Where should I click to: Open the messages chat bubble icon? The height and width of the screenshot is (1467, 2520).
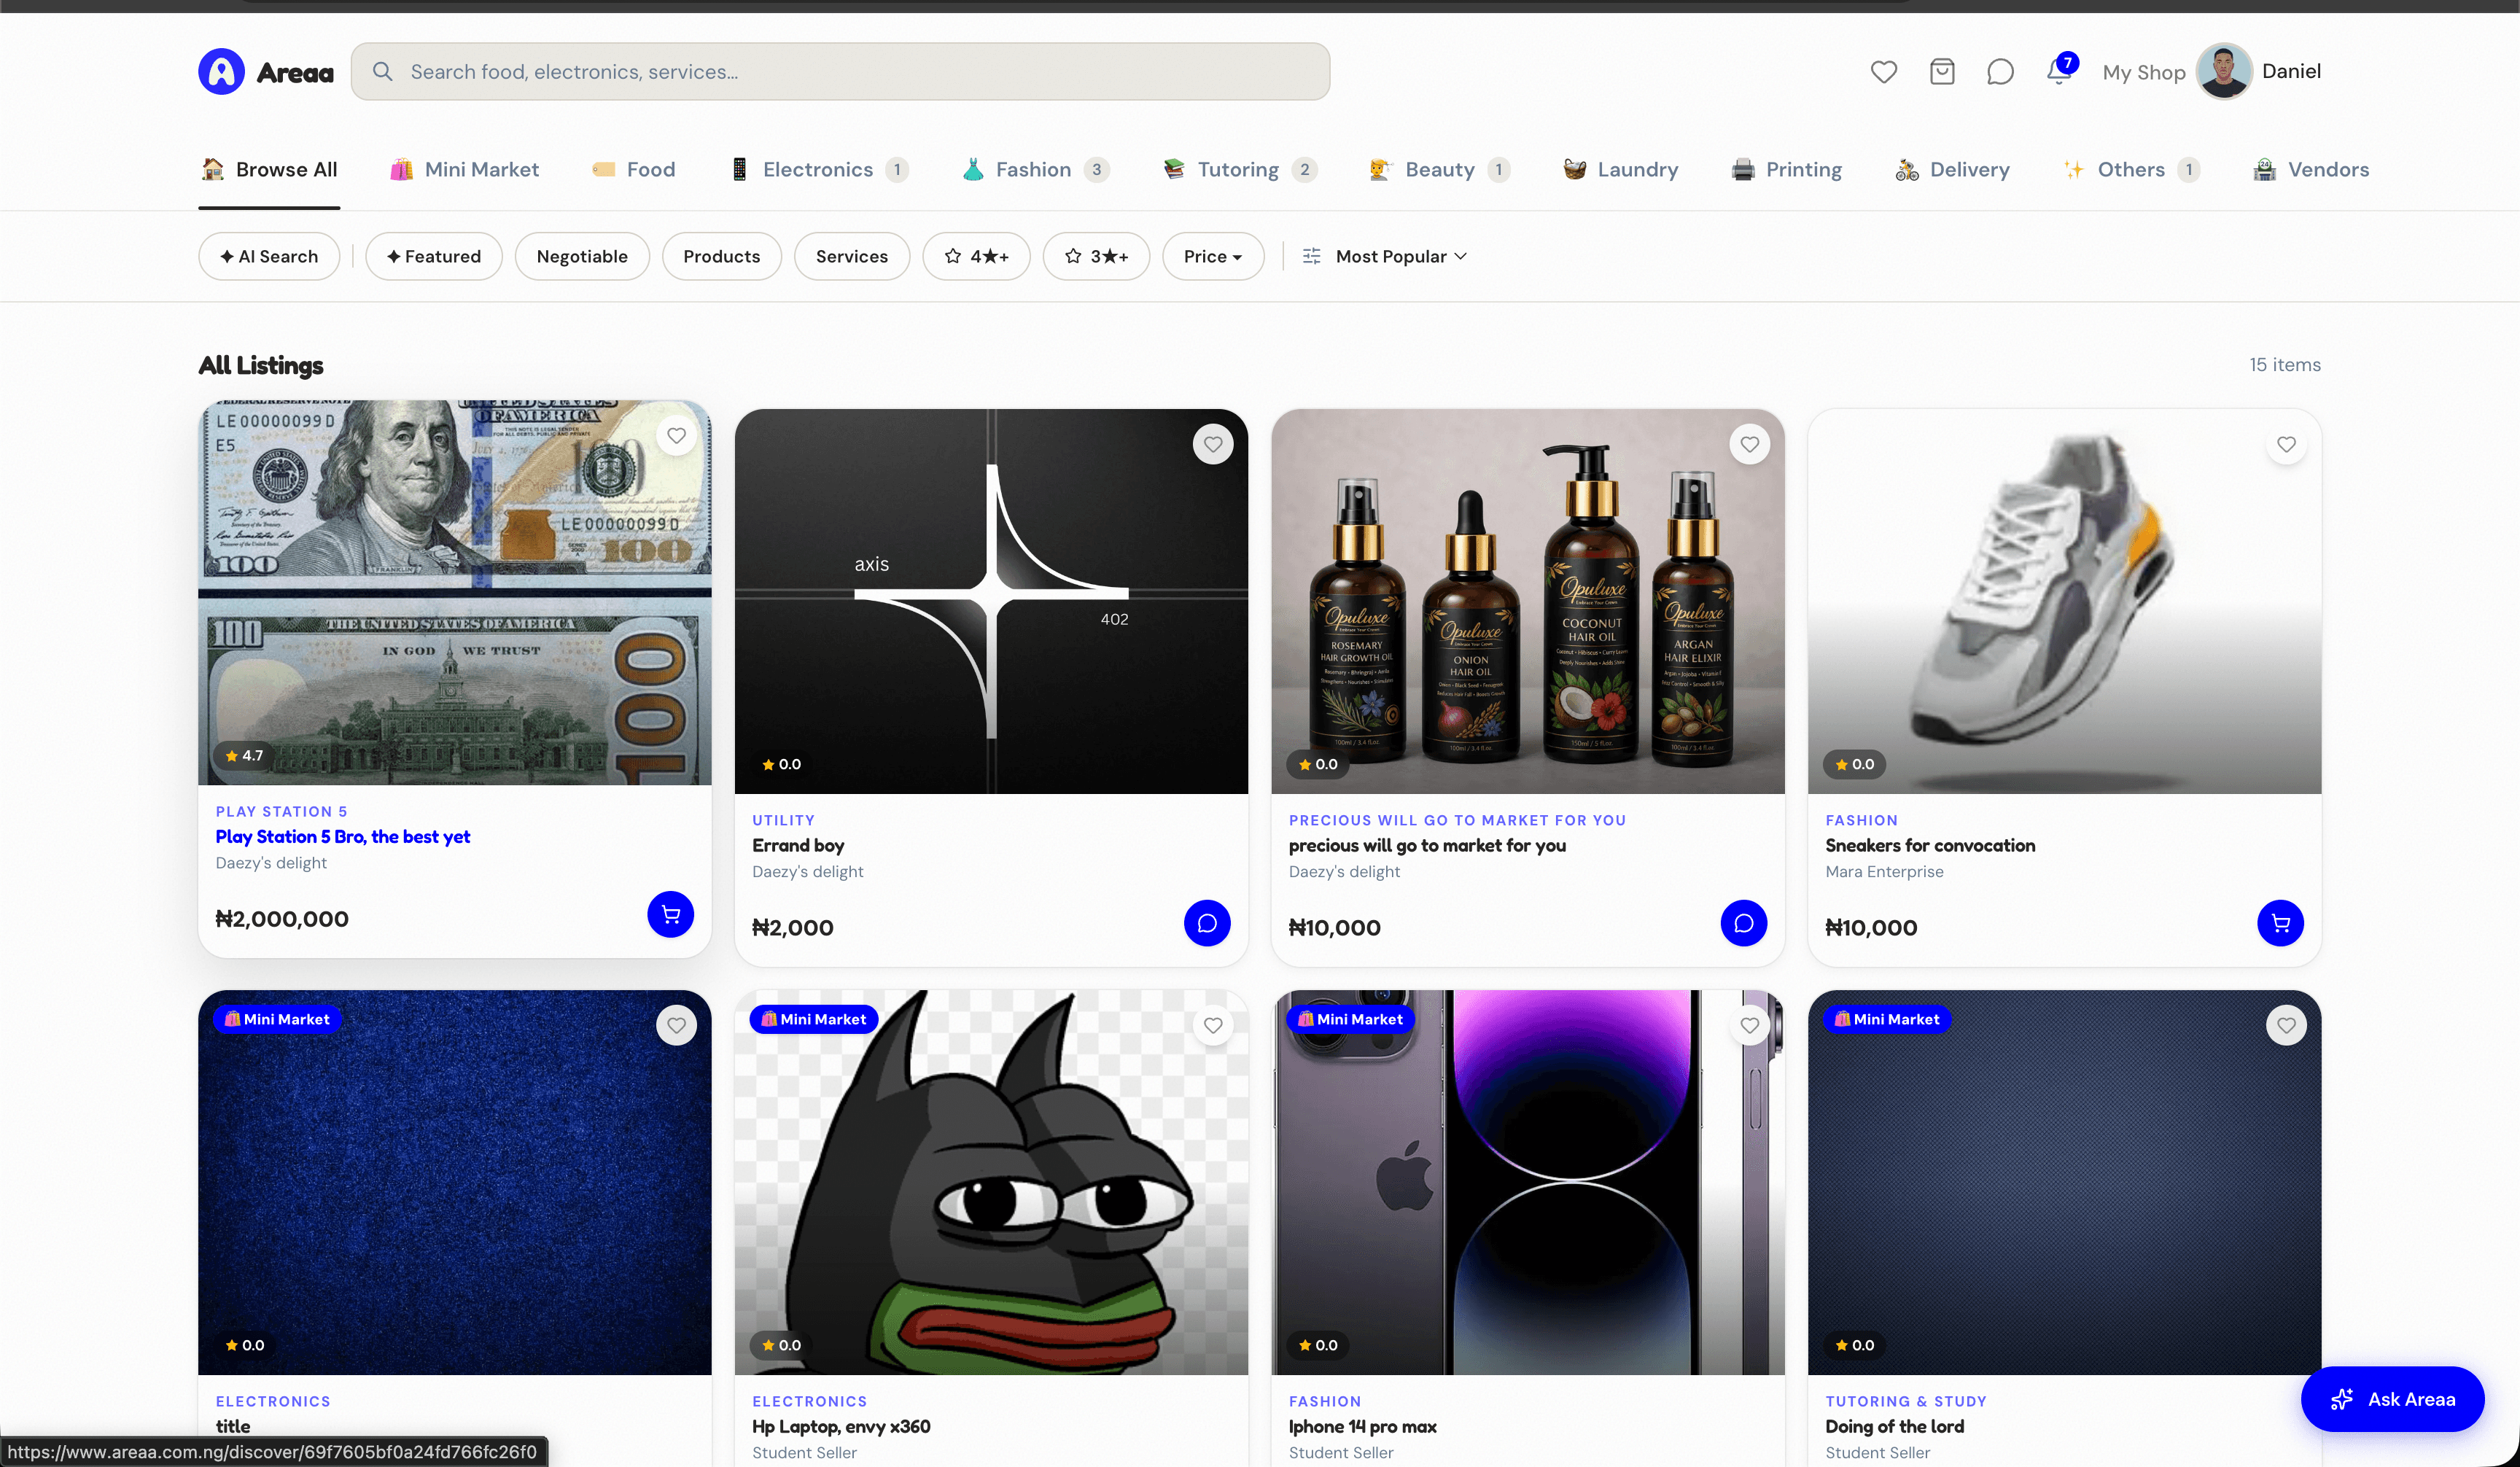[x=2000, y=72]
